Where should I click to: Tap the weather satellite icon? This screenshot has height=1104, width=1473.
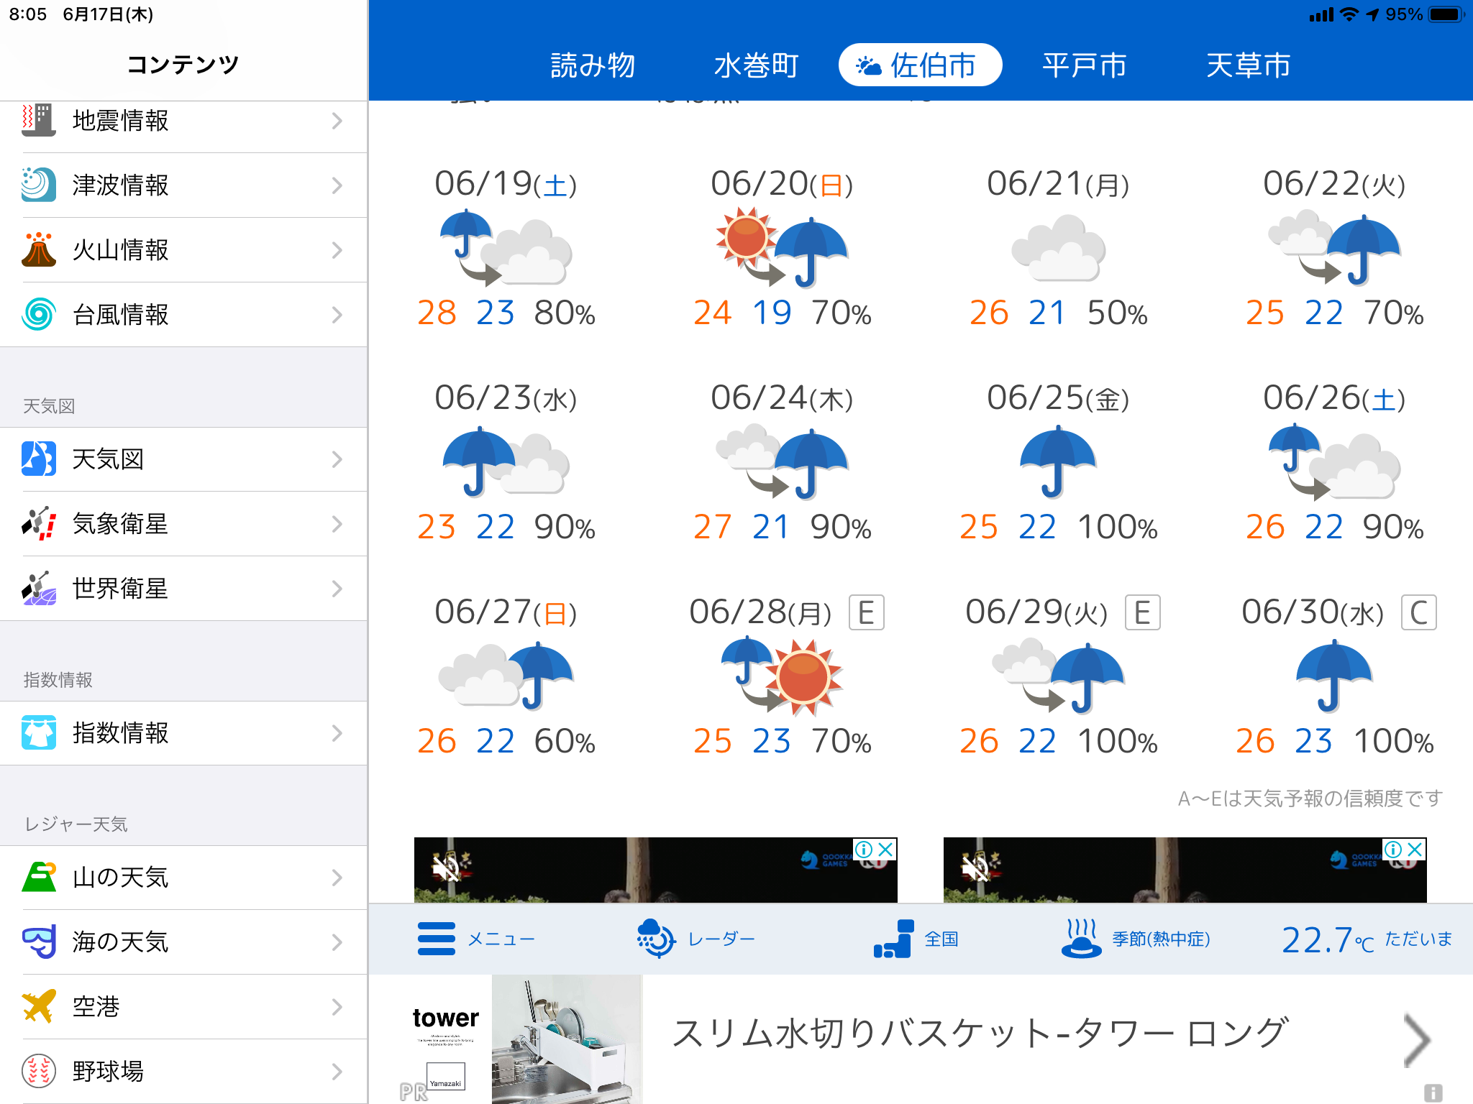click(x=39, y=524)
